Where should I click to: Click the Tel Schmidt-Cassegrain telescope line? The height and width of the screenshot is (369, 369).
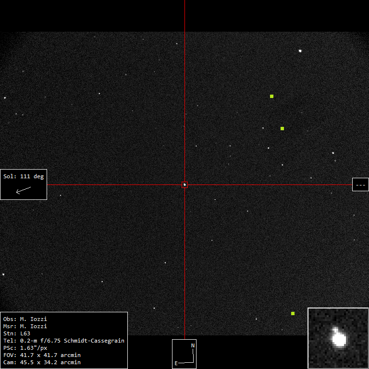coord(63,341)
